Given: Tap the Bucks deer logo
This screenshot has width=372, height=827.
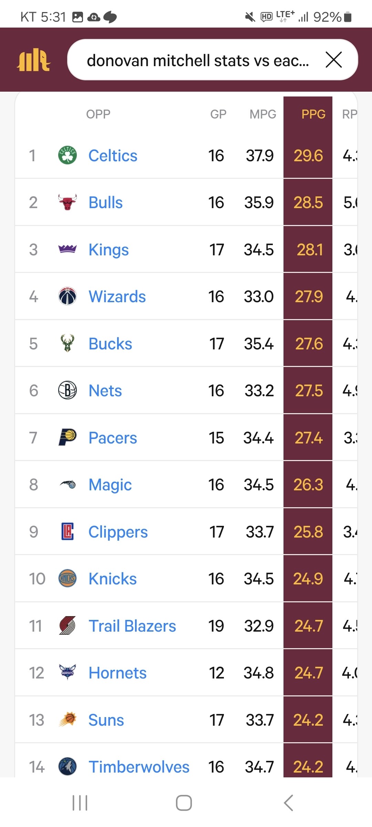Looking at the screenshot, I should tap(68, 343).
